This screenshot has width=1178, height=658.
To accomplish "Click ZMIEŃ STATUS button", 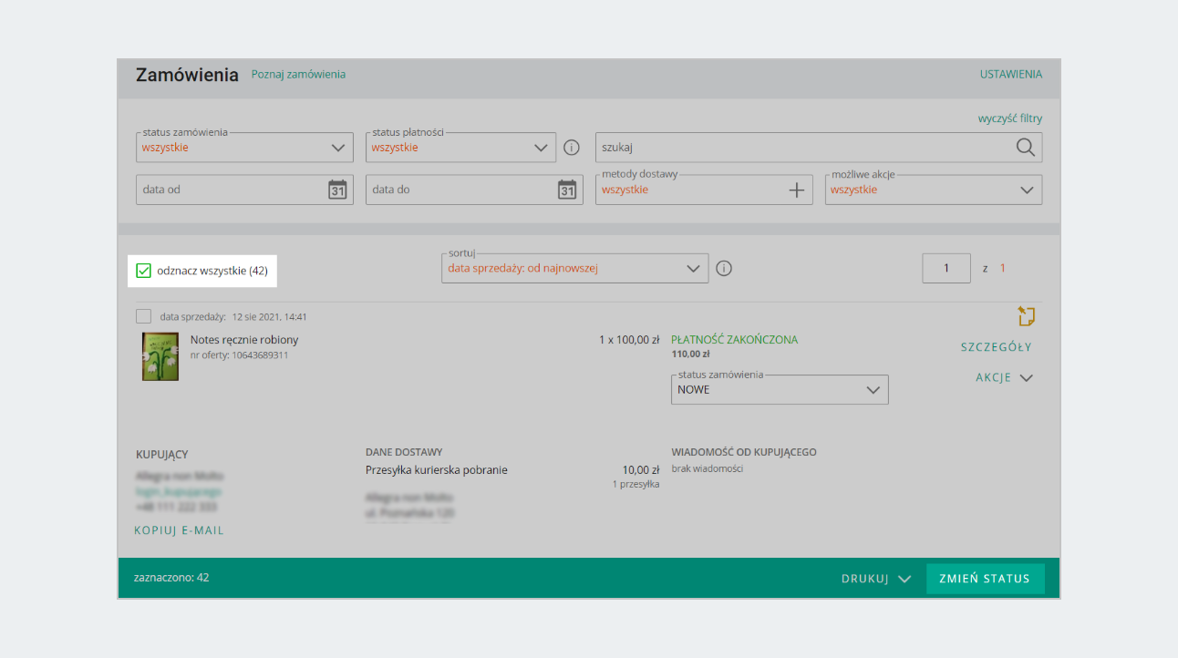I will click(985, 579).
